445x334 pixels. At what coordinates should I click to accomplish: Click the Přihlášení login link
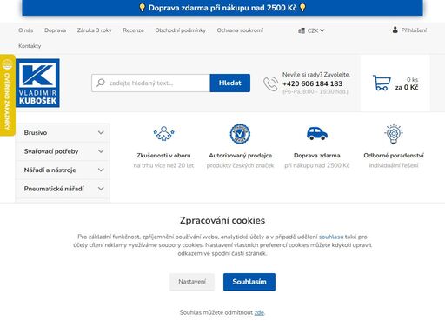click(x=414, y=30)
